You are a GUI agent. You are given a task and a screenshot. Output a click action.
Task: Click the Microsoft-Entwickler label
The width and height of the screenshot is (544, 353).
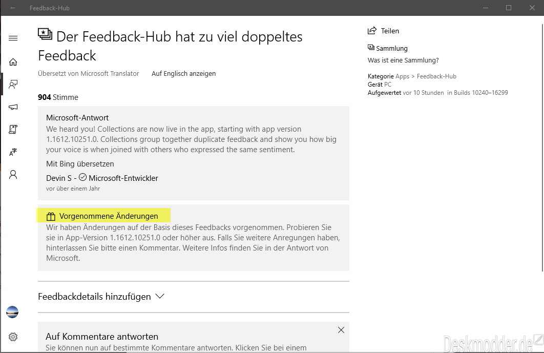(x=123, y=178)
